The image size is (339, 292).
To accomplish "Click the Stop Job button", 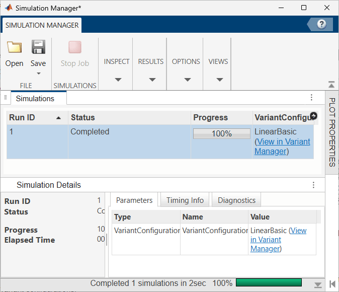I will point(75,54).
